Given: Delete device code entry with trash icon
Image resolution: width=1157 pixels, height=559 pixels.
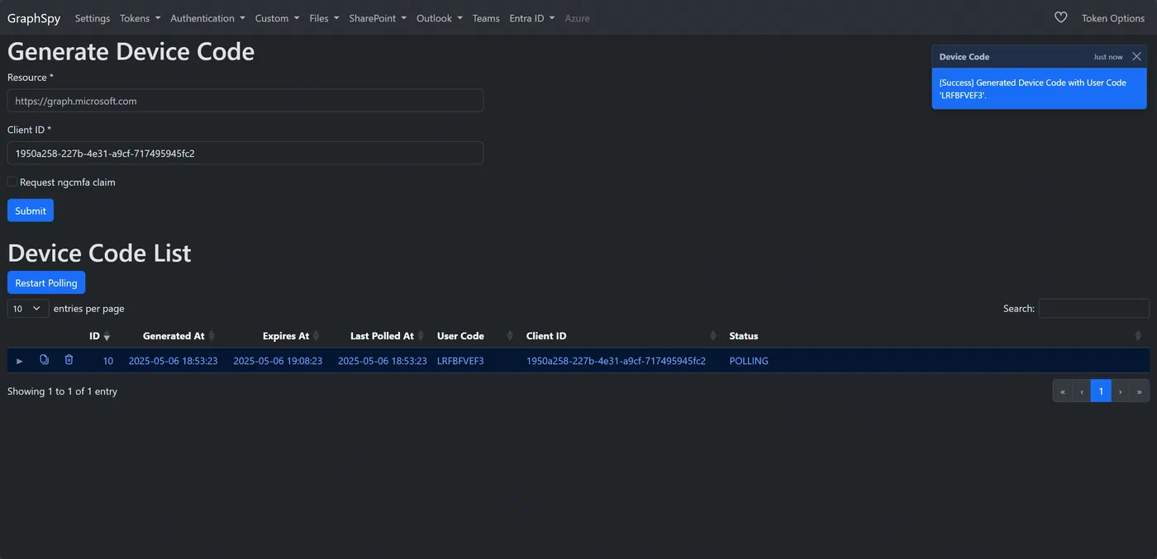Looking at the screenshot, I should (x=69, y=360).
